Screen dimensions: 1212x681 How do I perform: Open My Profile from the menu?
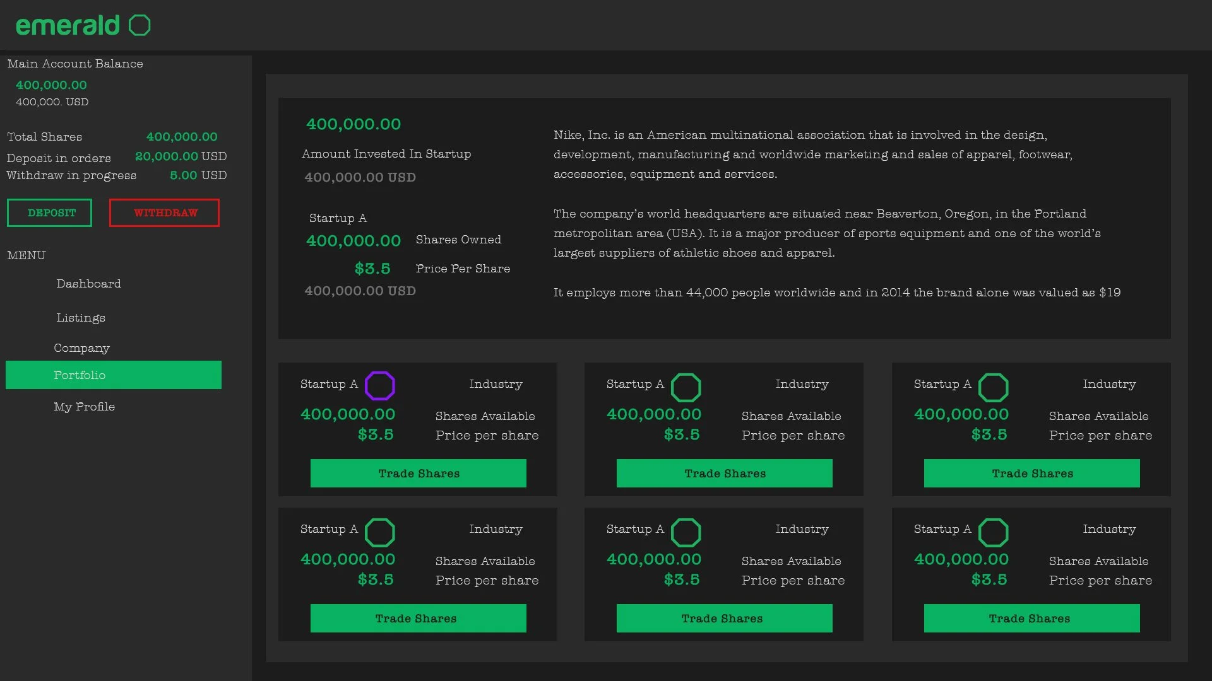(84, 407)
